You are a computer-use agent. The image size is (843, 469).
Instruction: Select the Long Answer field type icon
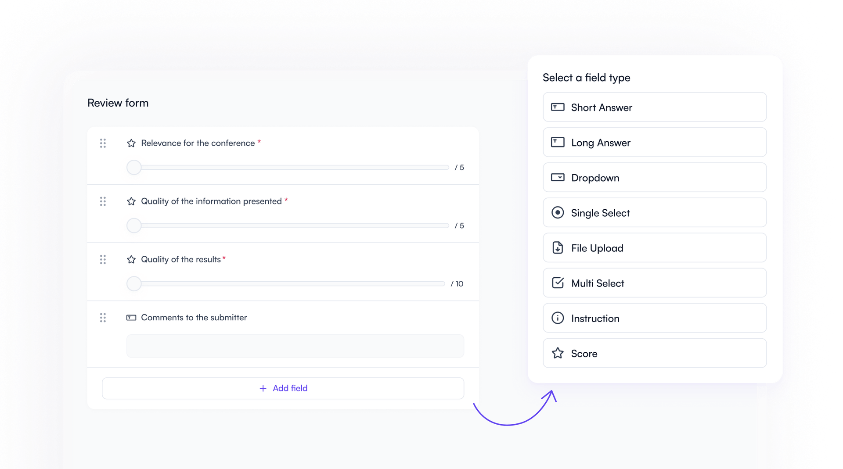558,142
